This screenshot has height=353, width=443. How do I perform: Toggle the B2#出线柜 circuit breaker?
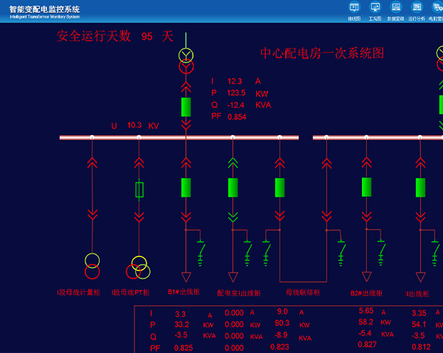point(366,187)
